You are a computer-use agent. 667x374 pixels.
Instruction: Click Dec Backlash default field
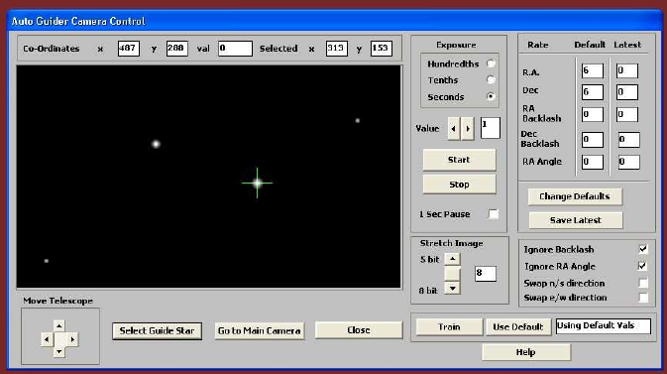tap(592, 140)
